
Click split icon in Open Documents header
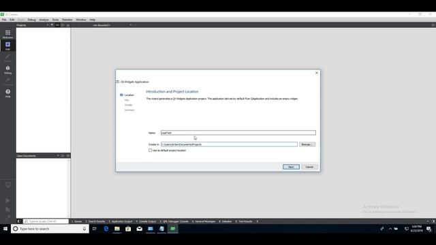click(x=63, y=156)
